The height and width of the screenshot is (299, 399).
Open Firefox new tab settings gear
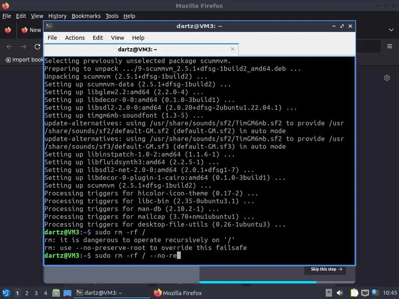[x=387, y=78]
